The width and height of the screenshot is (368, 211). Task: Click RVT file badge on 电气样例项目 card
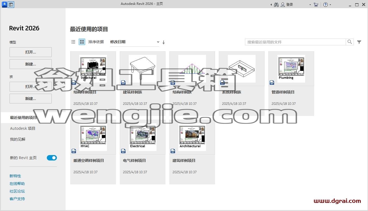tap(123, 151)
